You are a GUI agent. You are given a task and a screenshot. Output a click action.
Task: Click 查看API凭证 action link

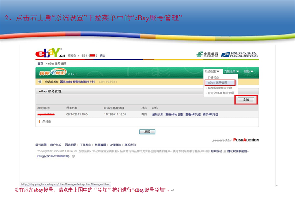tap(193, 115)
